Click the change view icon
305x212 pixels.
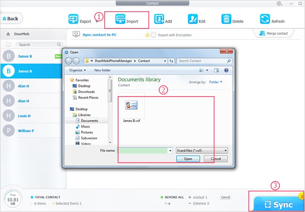202,70
